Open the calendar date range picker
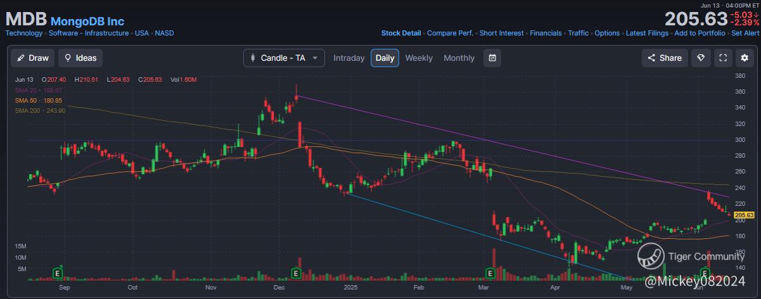The width and height of the screenshot is (761, 299). point(492,58)
